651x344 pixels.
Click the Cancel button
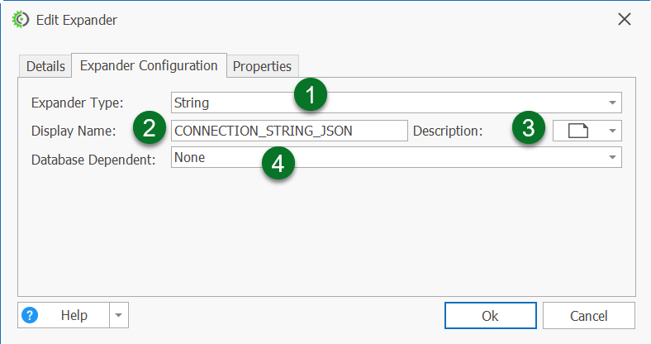pyautogui.click(x=589, y=316)
